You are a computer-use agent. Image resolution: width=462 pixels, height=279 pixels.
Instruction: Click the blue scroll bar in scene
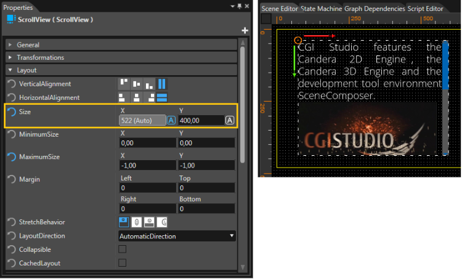tap(445, 65)
